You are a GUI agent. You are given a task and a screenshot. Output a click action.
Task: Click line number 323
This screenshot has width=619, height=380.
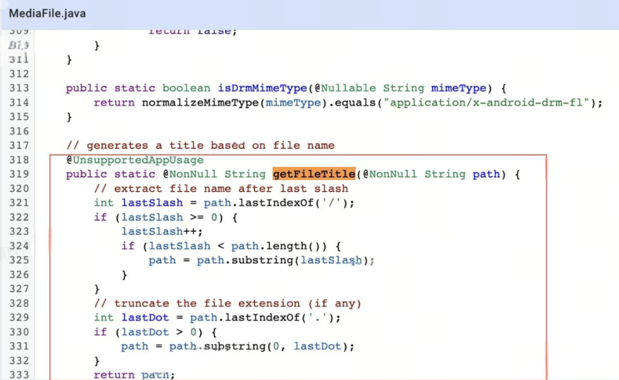(x=19, y=231)
